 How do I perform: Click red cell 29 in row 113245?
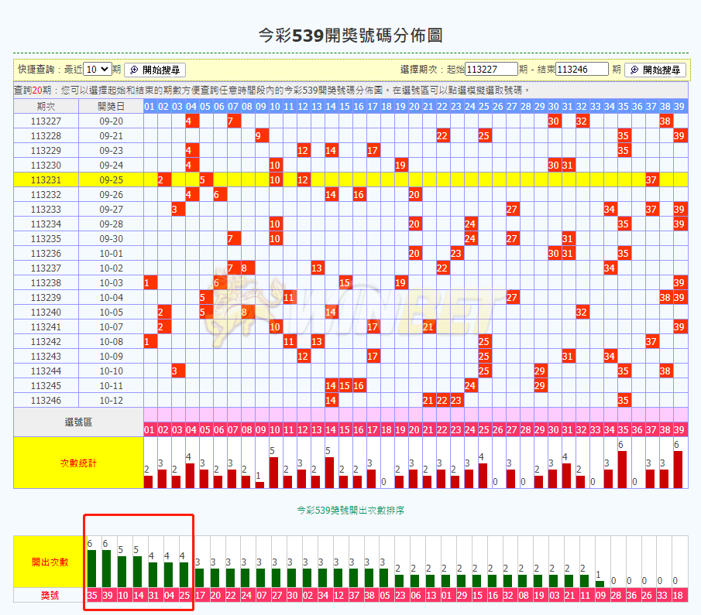(x=540, y=385)
